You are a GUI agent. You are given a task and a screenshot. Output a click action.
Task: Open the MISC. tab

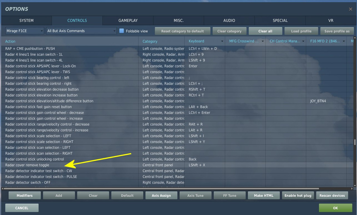click(x=179, y=20)
